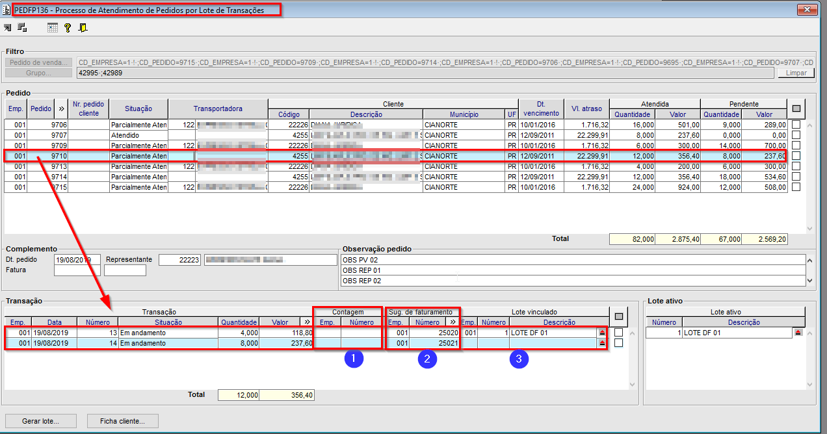Viewport: 827px width, 434px height.
Task: Click red triangle icon in Lote ativo panel
Action: coord(798,333)
